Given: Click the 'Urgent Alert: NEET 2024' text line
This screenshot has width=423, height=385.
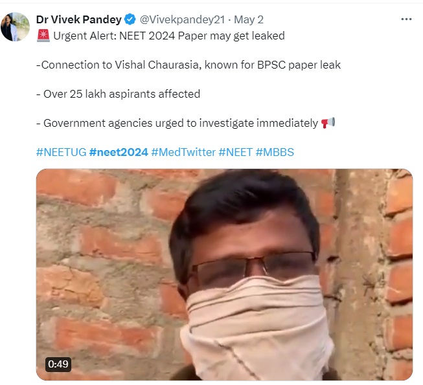Looking at the screenshot, I should tap(168, 36).
